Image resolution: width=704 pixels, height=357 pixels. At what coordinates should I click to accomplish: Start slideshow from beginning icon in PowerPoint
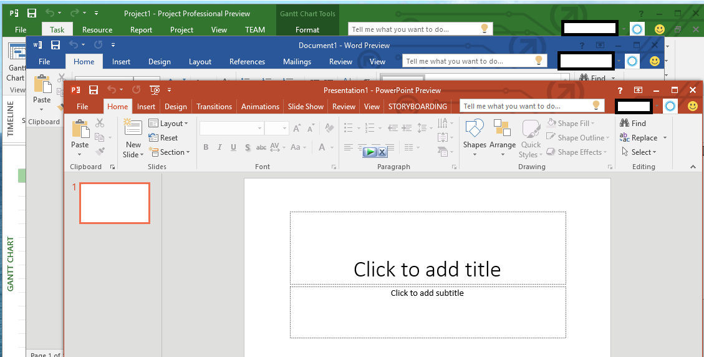[x=155, y=90]
